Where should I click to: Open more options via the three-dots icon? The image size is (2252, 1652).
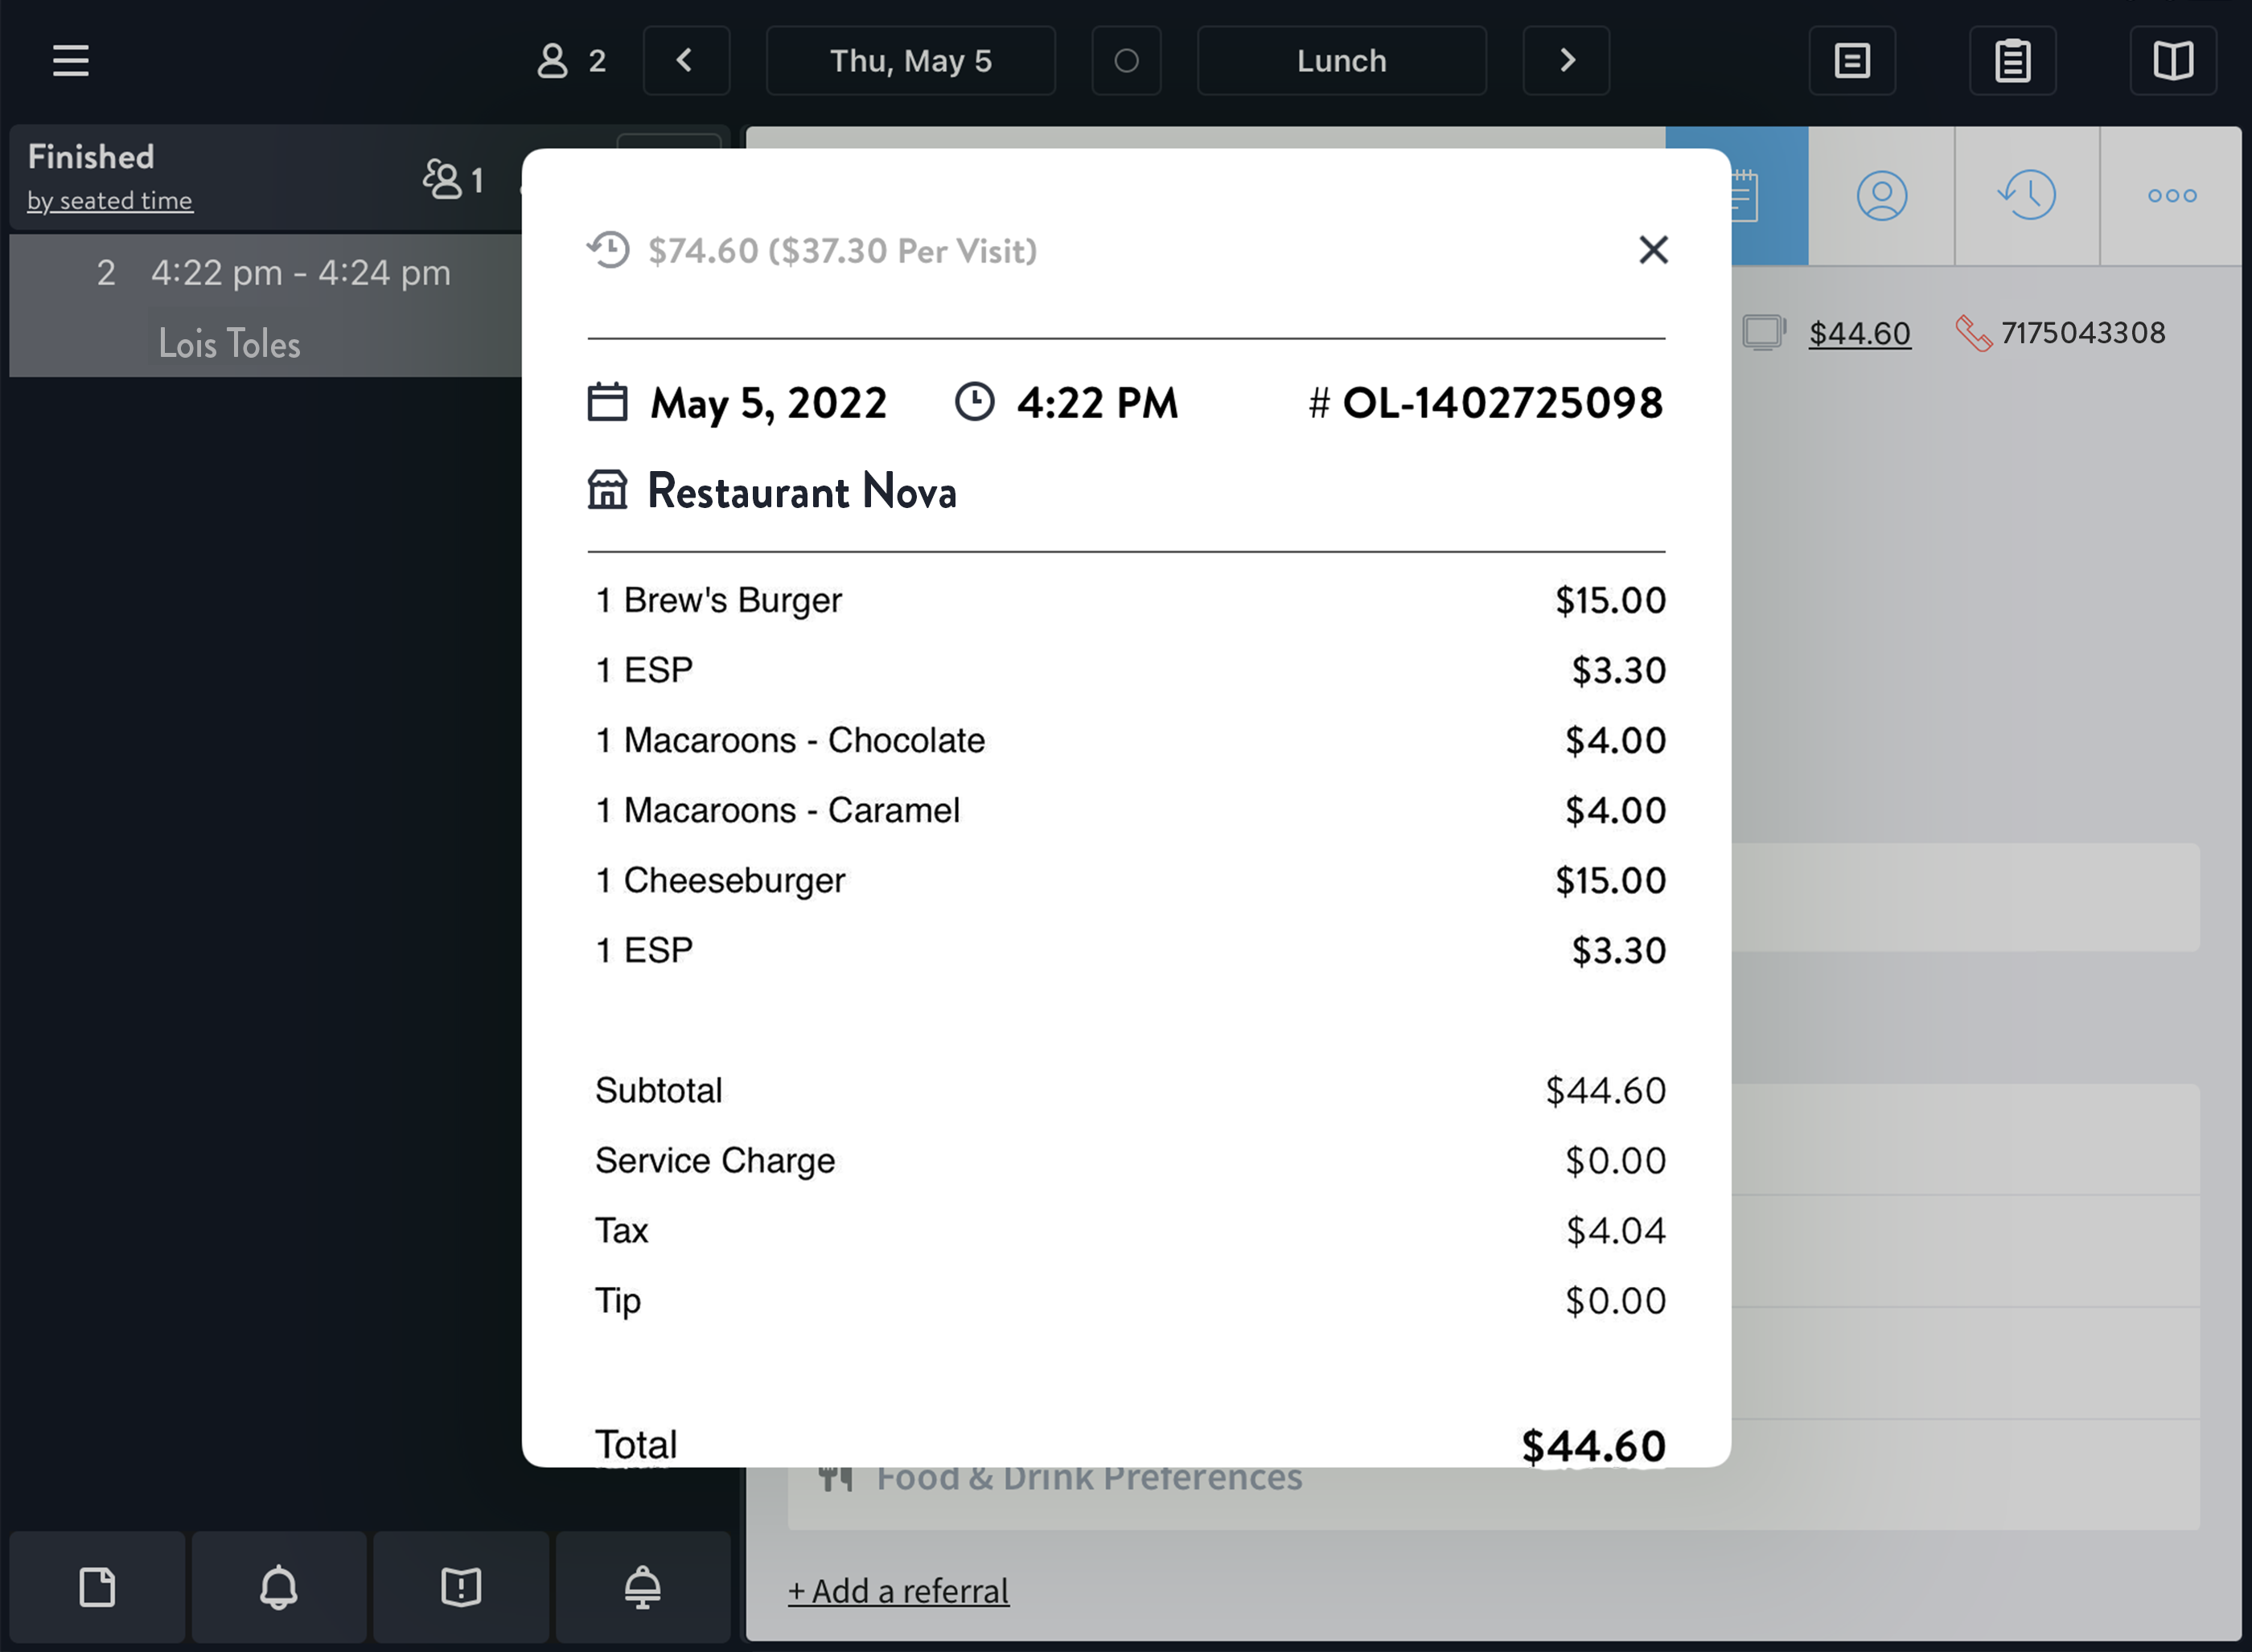click(x=2169, y=196)
